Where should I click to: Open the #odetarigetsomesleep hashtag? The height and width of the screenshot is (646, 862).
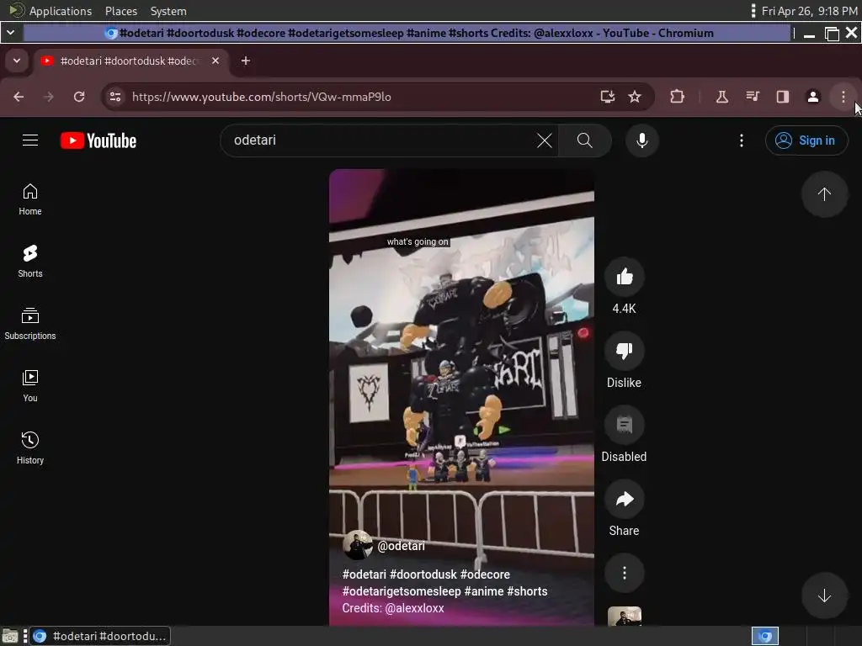coord(402,591)
